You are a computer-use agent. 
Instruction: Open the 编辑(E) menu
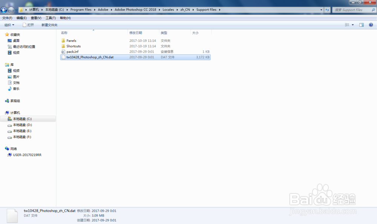(21, 18)
